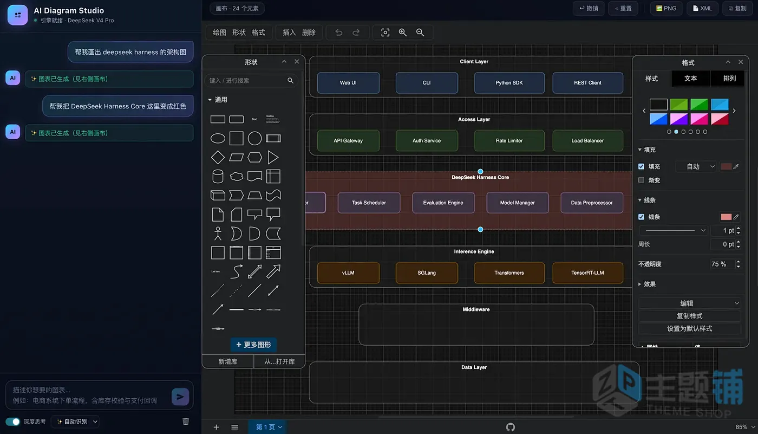Collapse the general shapes section
Image resolution: width=758 pixels, height=434 pixels.
(217, 100)
